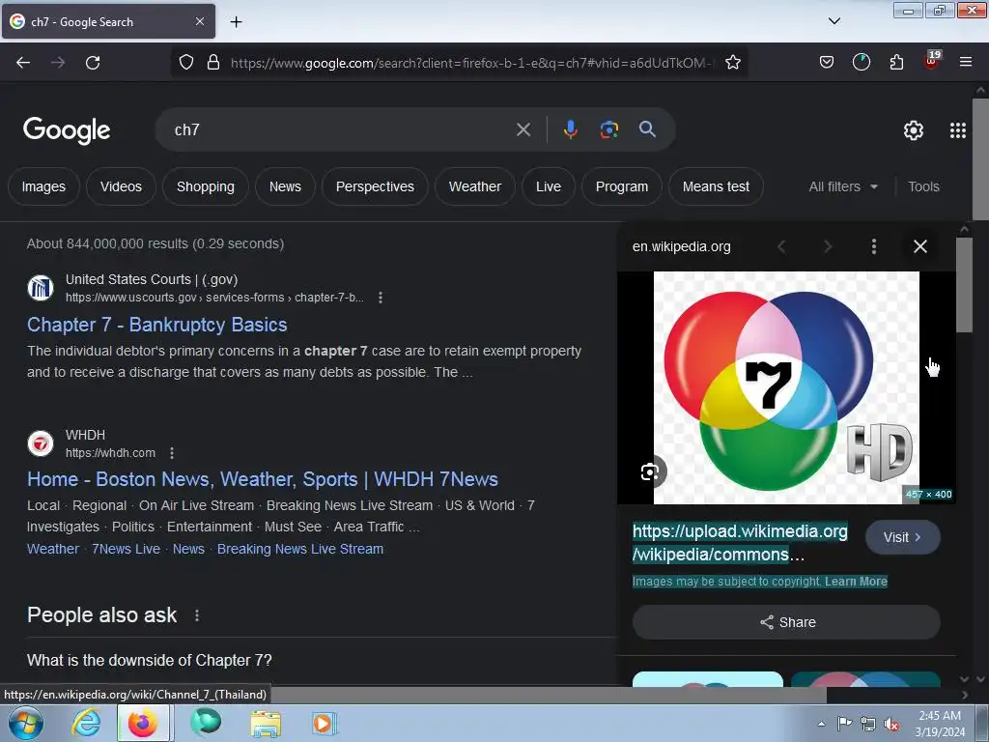This screenshot has width=989, height=742.
Task: Open the tracking protection shield icon
Action: tap(186, 62)
